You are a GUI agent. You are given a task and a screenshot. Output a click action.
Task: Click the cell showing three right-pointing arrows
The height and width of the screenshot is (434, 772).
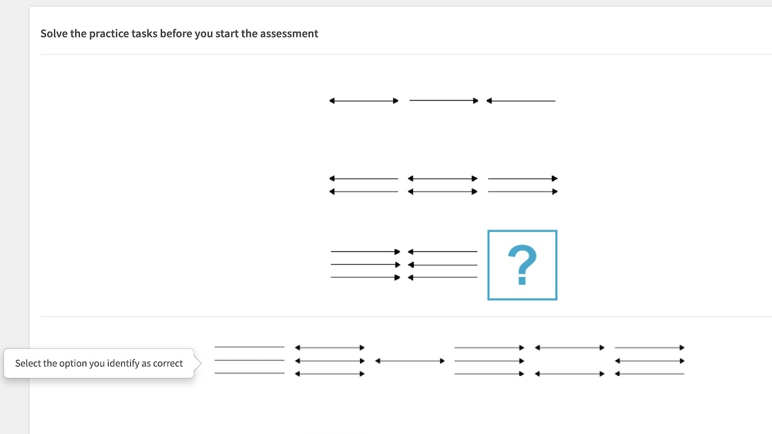(x=364, y=264)
